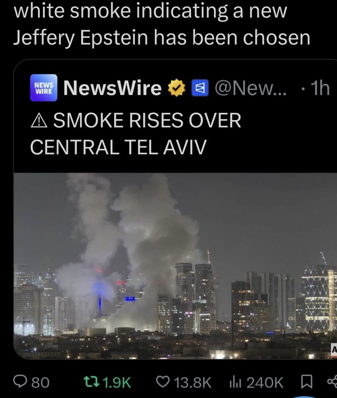Click the 1.9K reposts count
The height and width of the screenshot is (398, 337).
117,382
